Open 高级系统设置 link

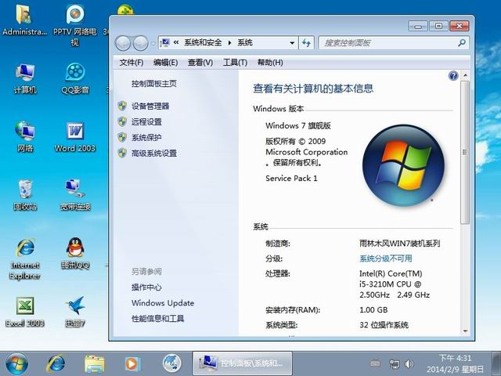click(x=154, y=154)
